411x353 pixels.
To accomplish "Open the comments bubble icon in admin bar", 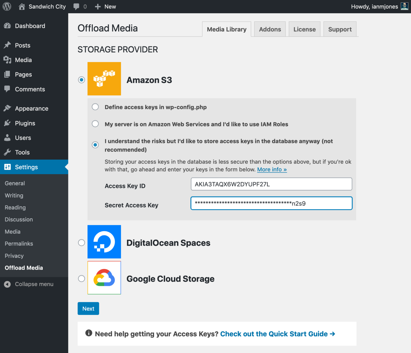I will [x=76, y=7].
